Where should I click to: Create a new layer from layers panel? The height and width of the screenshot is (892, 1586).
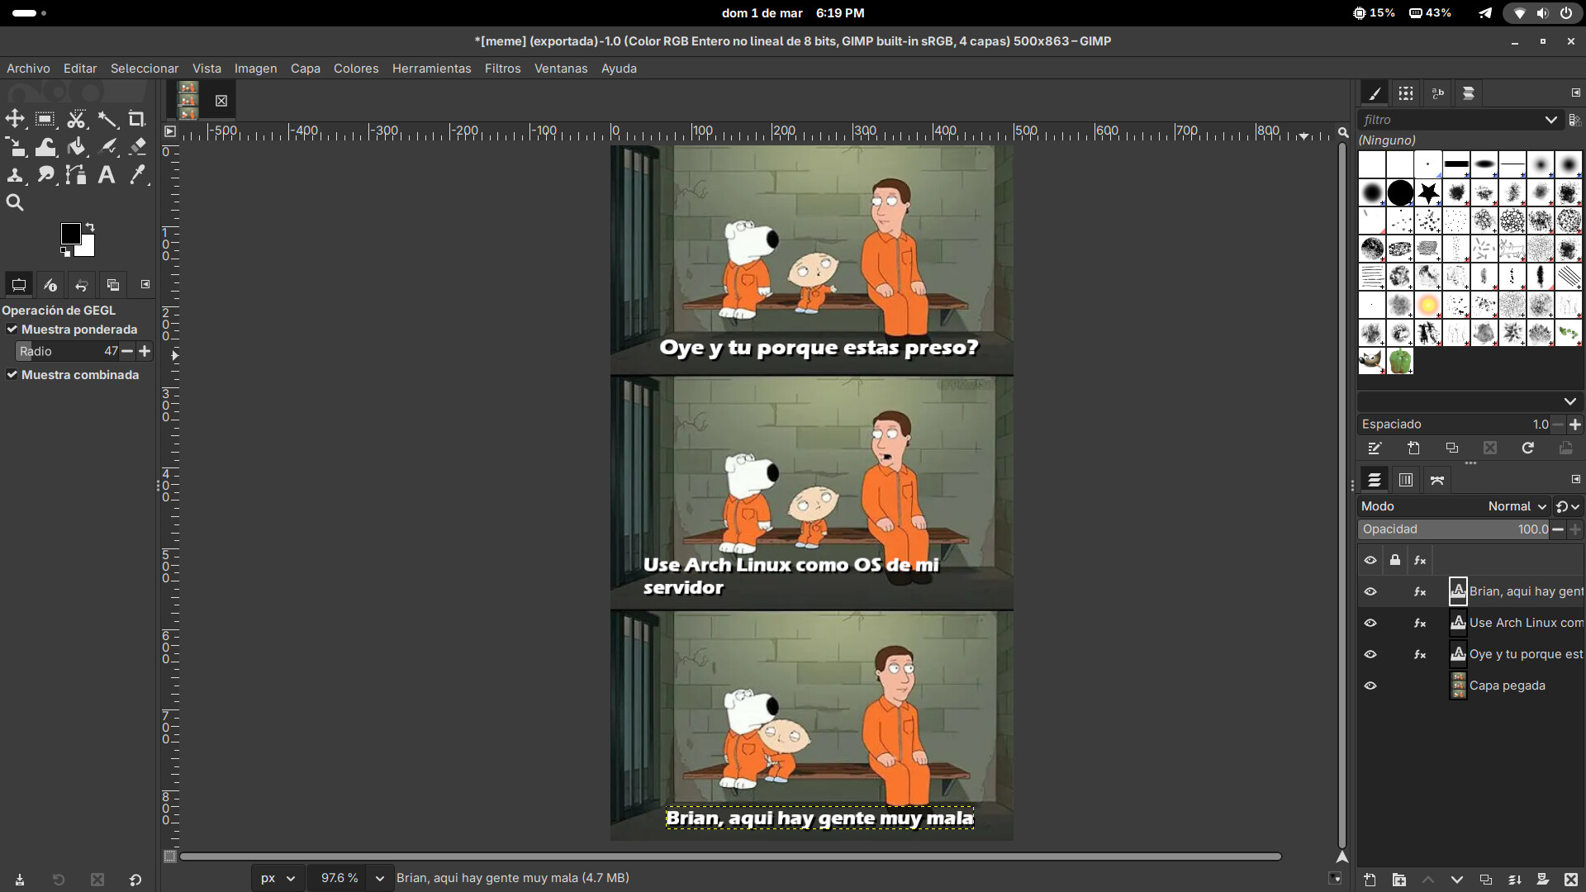click(1370, 880)
